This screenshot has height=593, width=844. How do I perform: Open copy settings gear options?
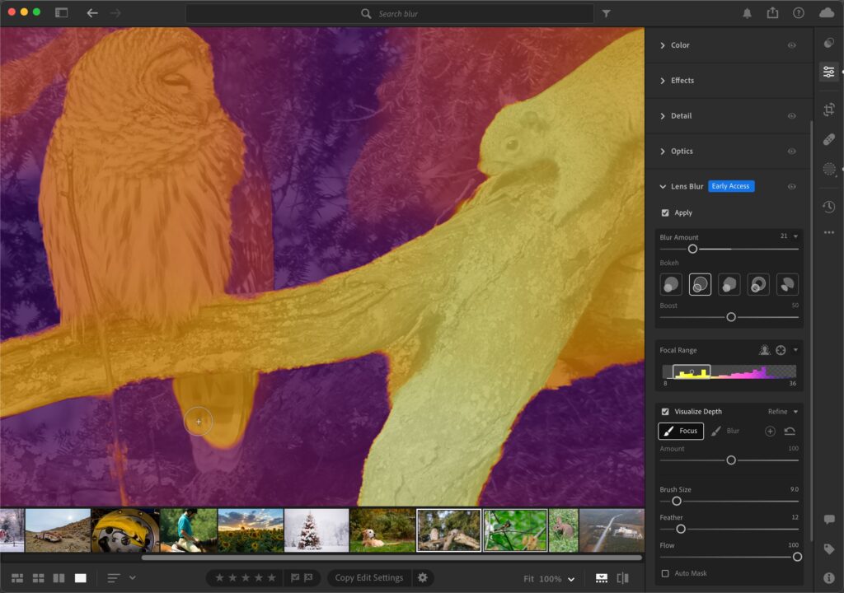click(x=423, y=577)
